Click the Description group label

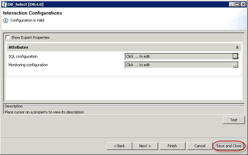coord(14,106)
